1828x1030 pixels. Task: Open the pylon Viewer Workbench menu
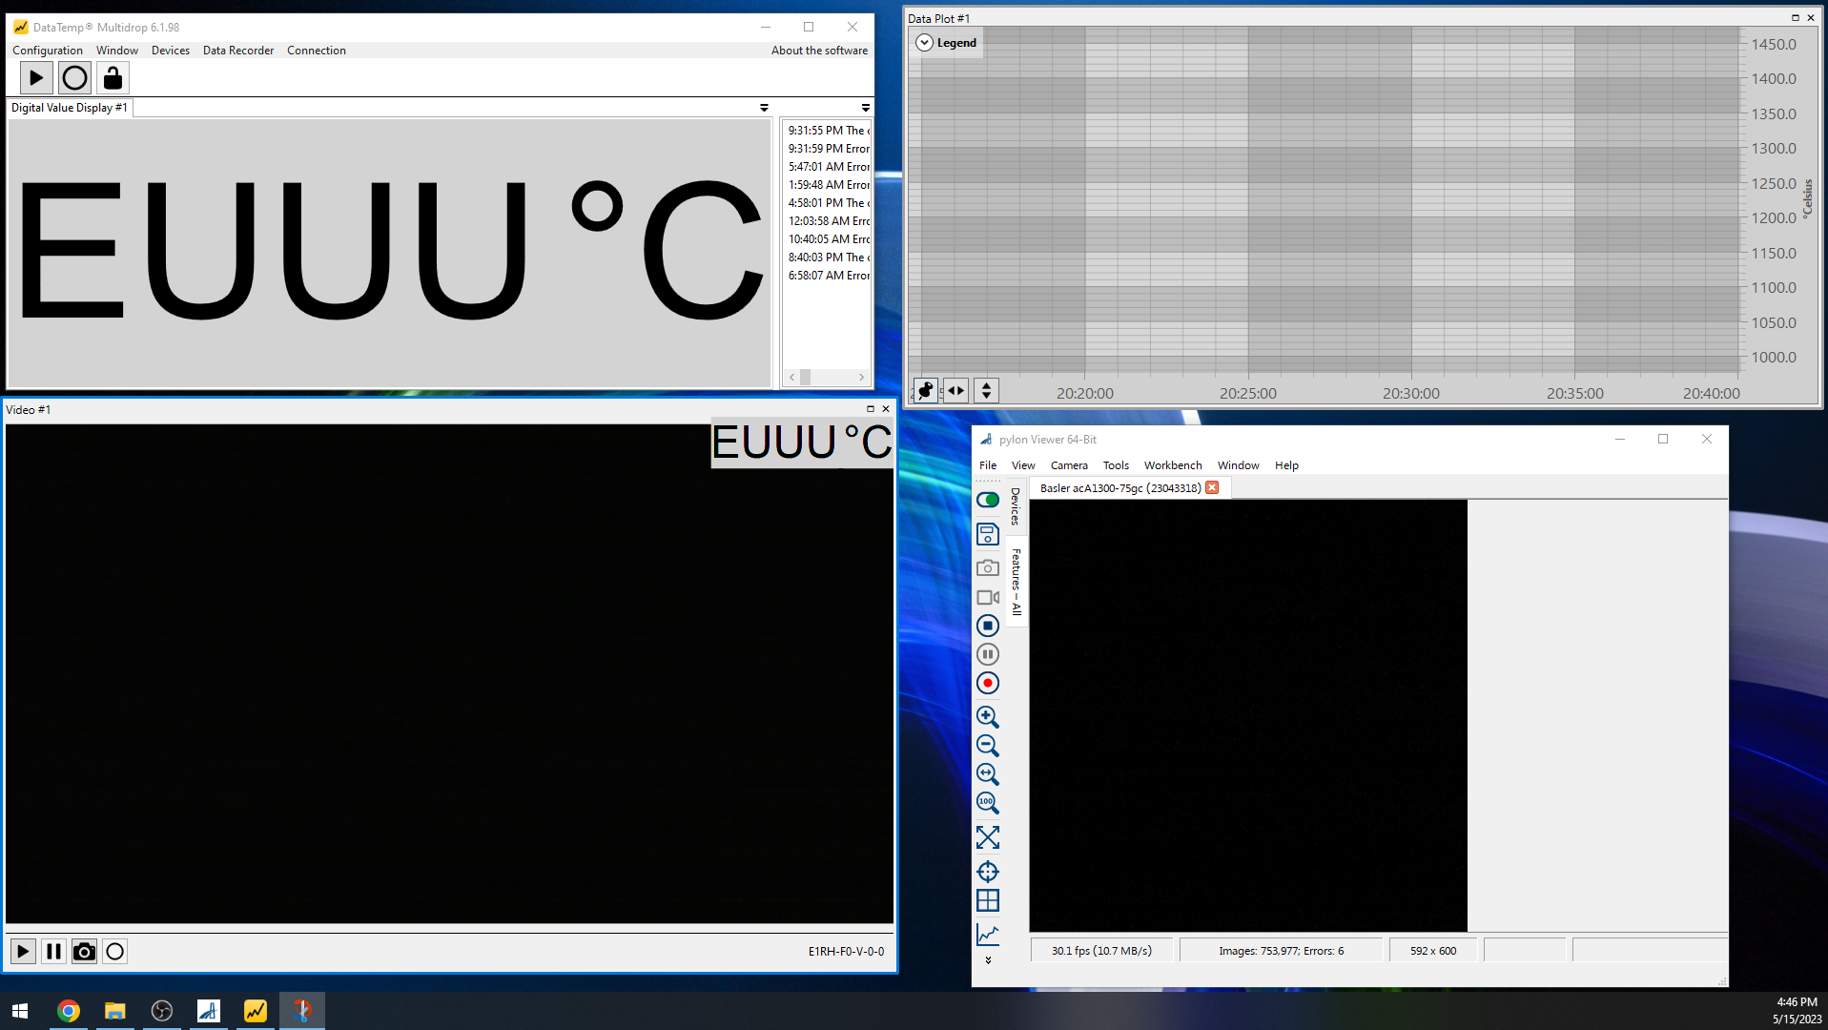coord(1173,465)
